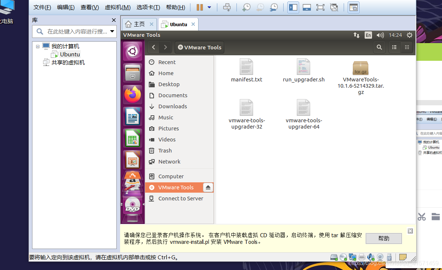Click the library search input field
The width and height of the screenshot is (442, 270).
75,31
